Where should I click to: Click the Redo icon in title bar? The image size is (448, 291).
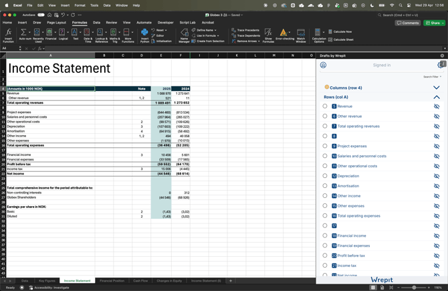(73, 15)
